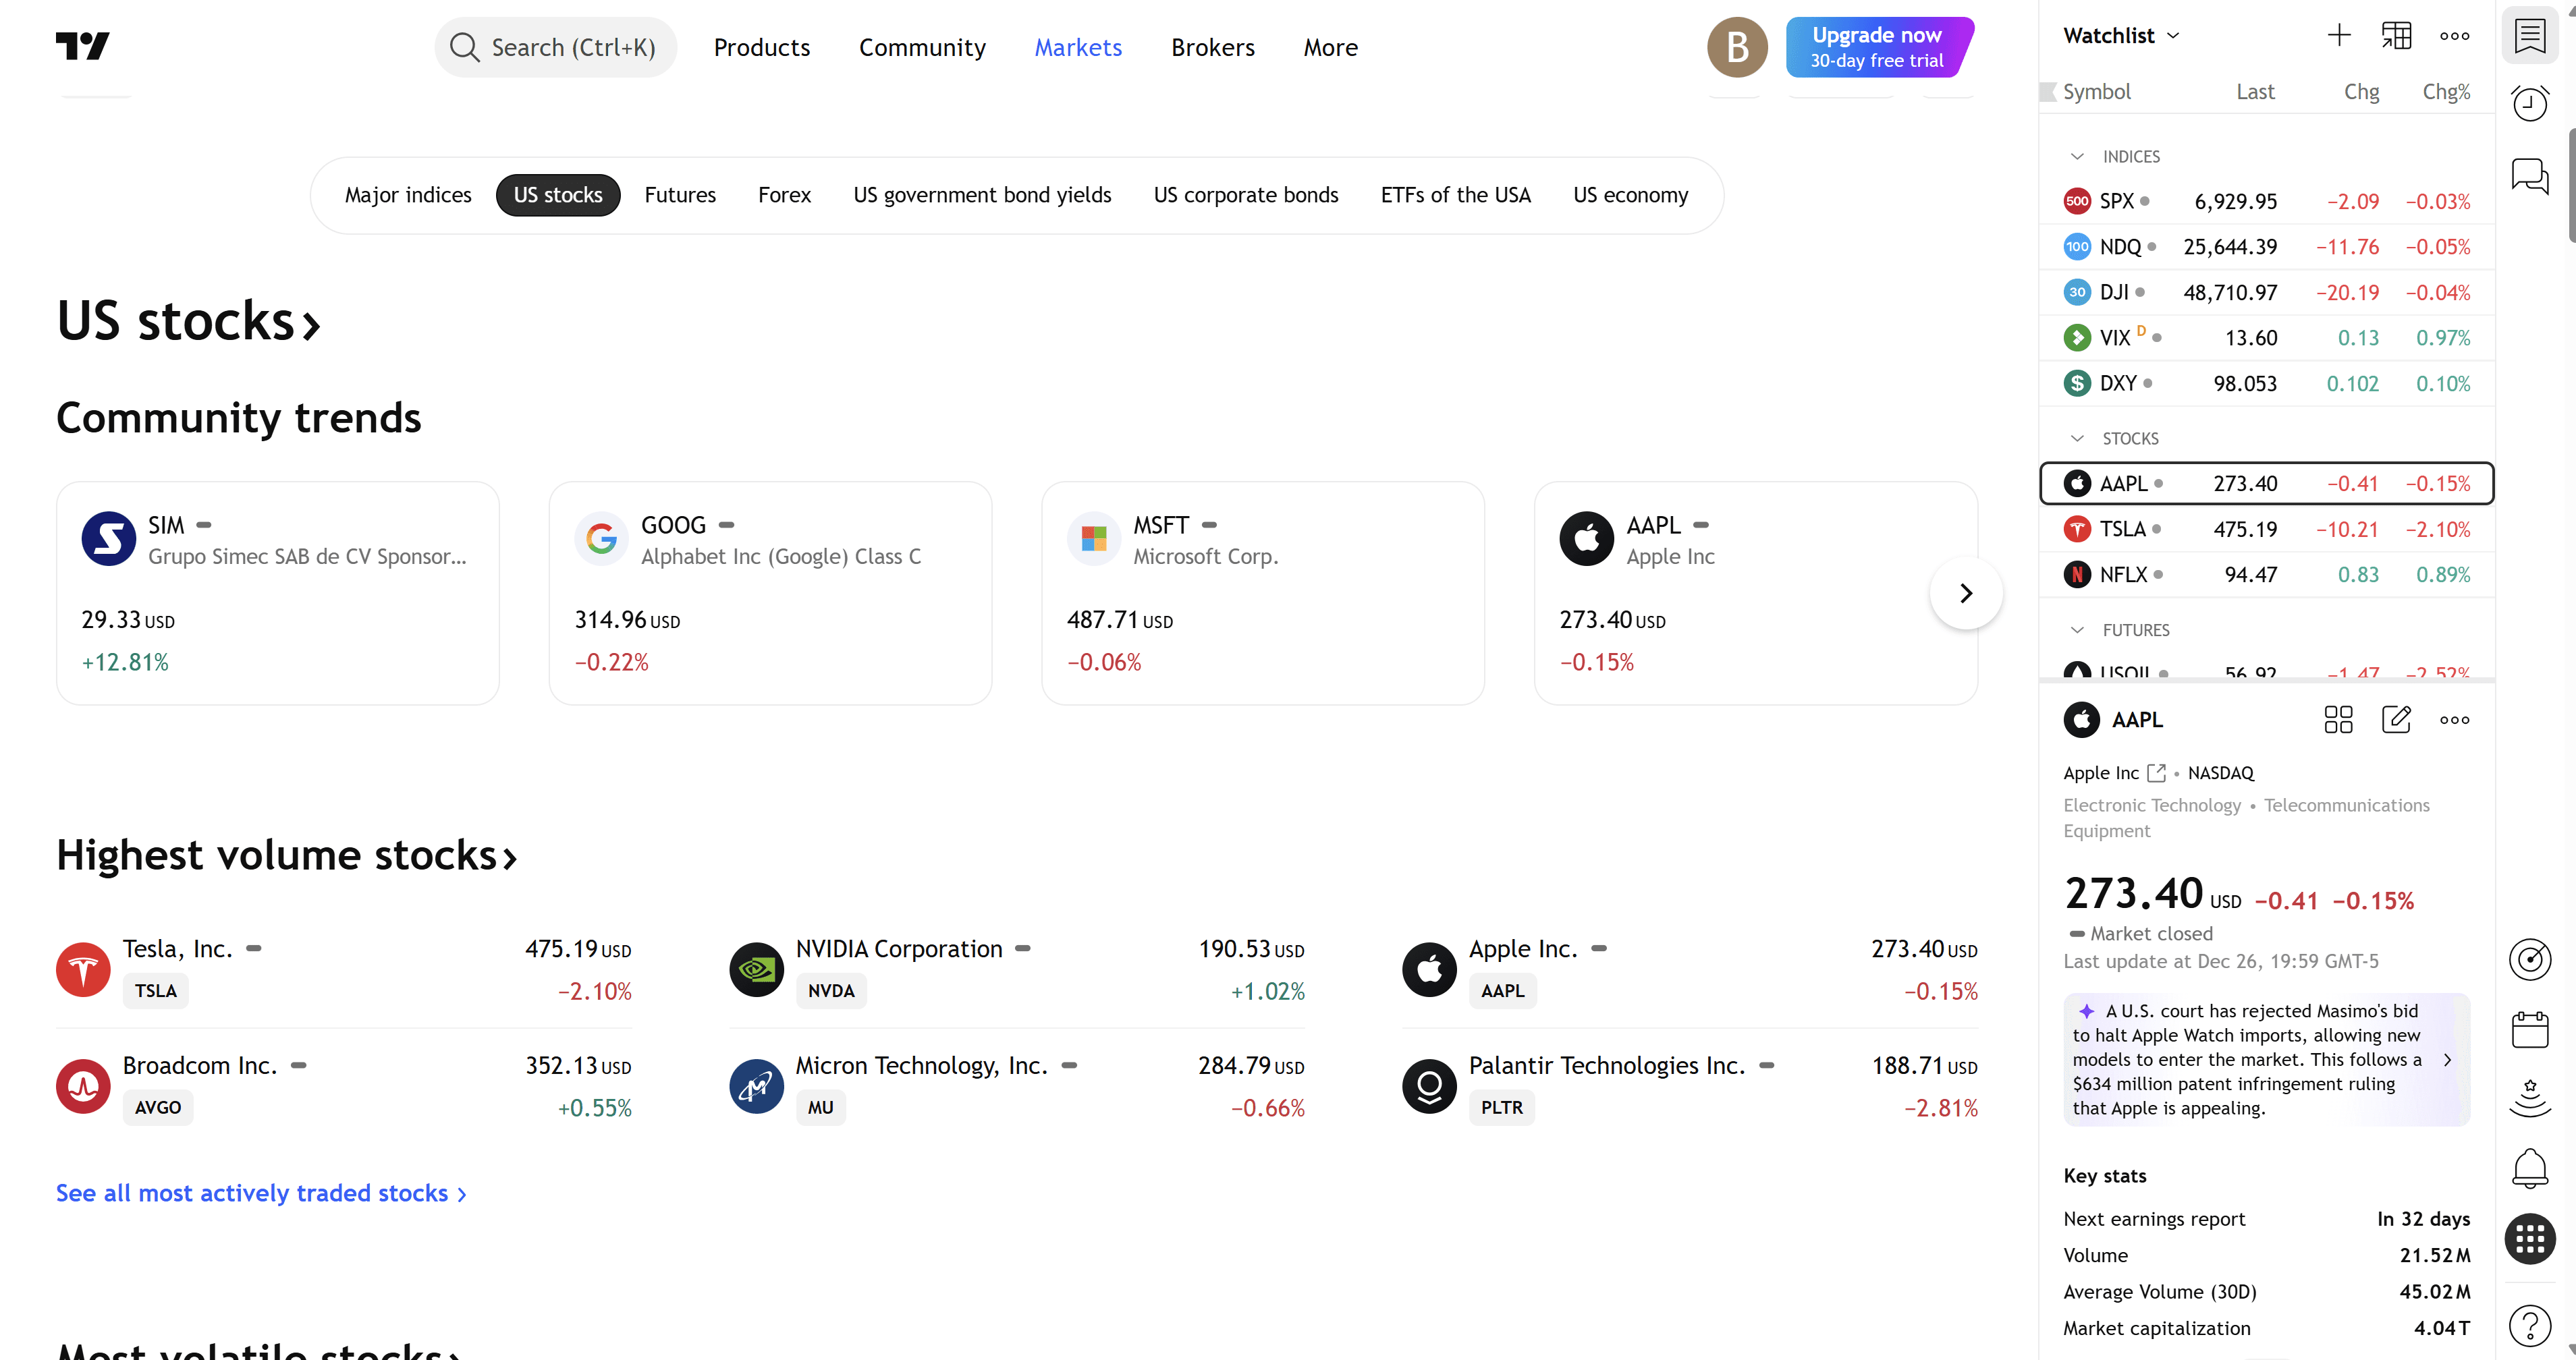Click the Search (Ctrl+K) field

coord(556,48)
